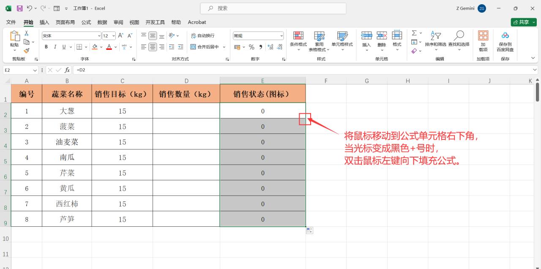Switch to the 页面布局 tab
This screenshot has width=541, height=269.
(x=65, y=22)
